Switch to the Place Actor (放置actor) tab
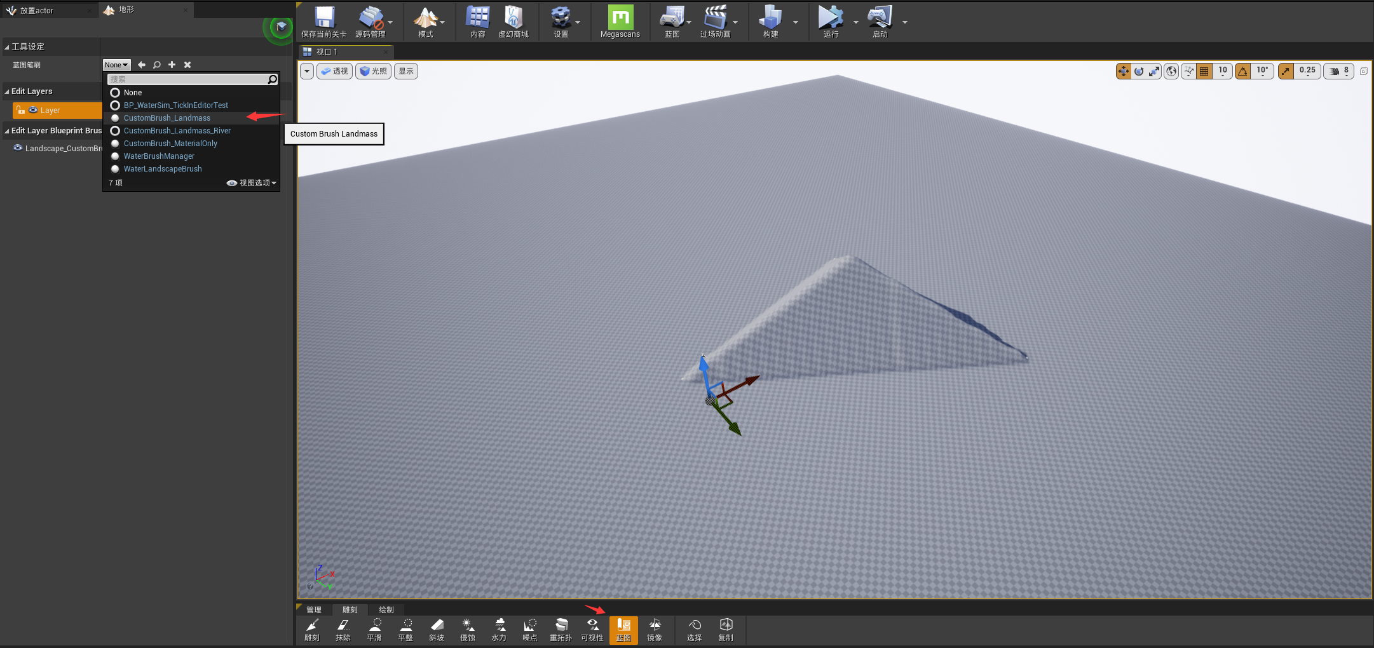The height and width of the screenshot is (648, 1374). click(48, 10)
